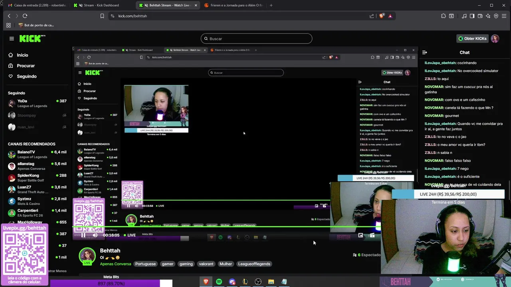Pause the live stream player
Screen dimensions: 511x287
click(83, 235)
